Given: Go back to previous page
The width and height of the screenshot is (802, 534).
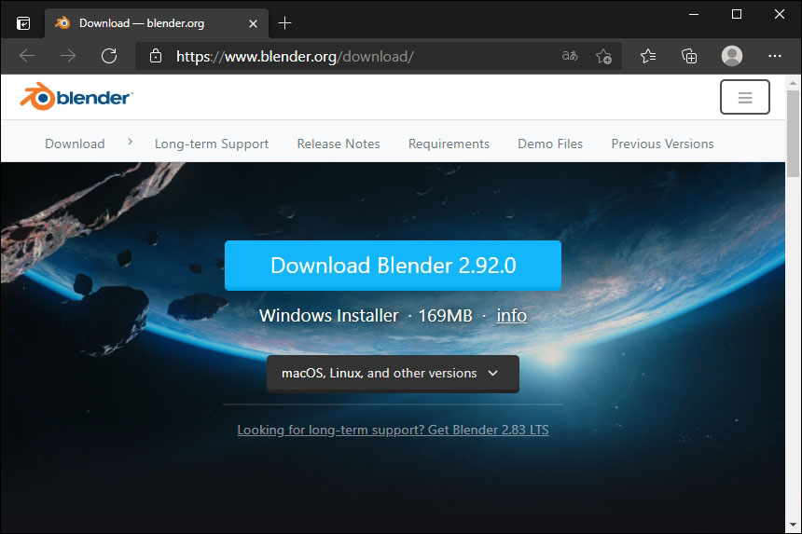Looking at the screenshot, I should (x=27, y=56).
